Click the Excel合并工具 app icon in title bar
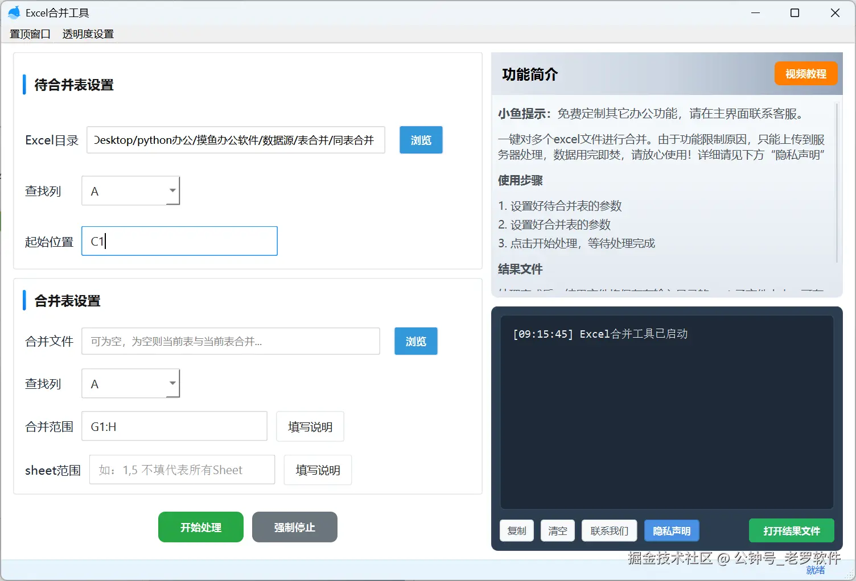This screenshot has width=856, height=581. [14, 13]
